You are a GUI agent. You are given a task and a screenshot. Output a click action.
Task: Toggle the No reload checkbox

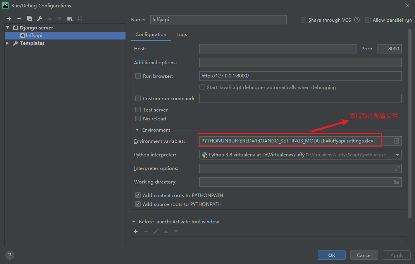click(x=138, y=119)
